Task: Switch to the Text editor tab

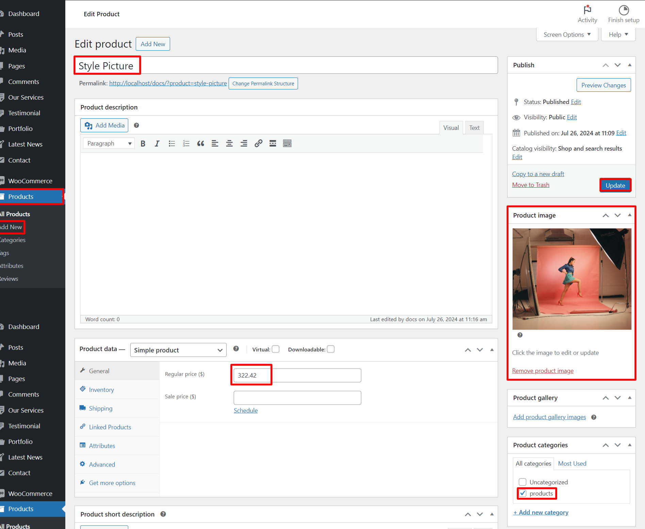Action: point(474,128)
